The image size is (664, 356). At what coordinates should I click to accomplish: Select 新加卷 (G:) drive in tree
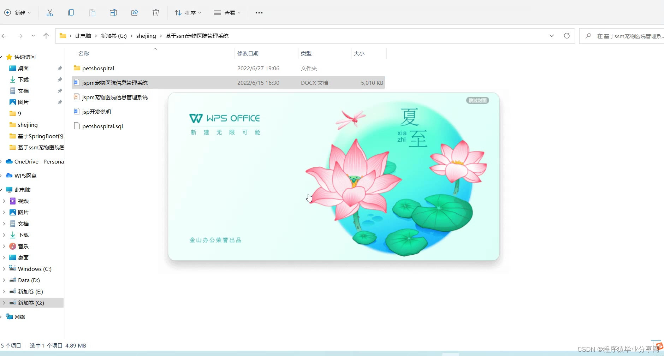(31, 303)
